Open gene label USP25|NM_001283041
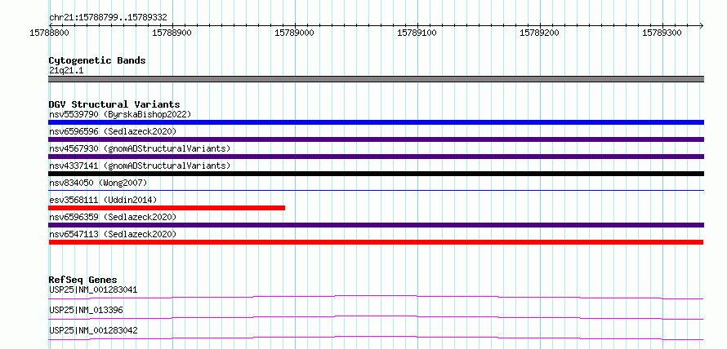The width and height of the screenshot is (727, 349). pyautogui.click(x=93, y=290)
